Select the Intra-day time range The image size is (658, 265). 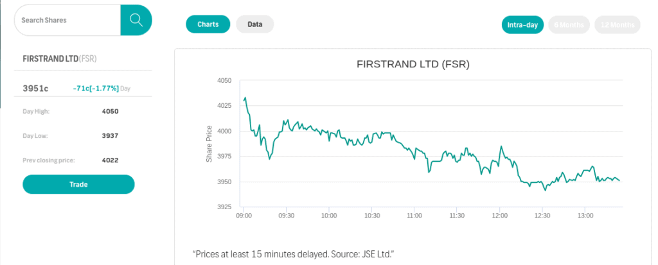522,25
